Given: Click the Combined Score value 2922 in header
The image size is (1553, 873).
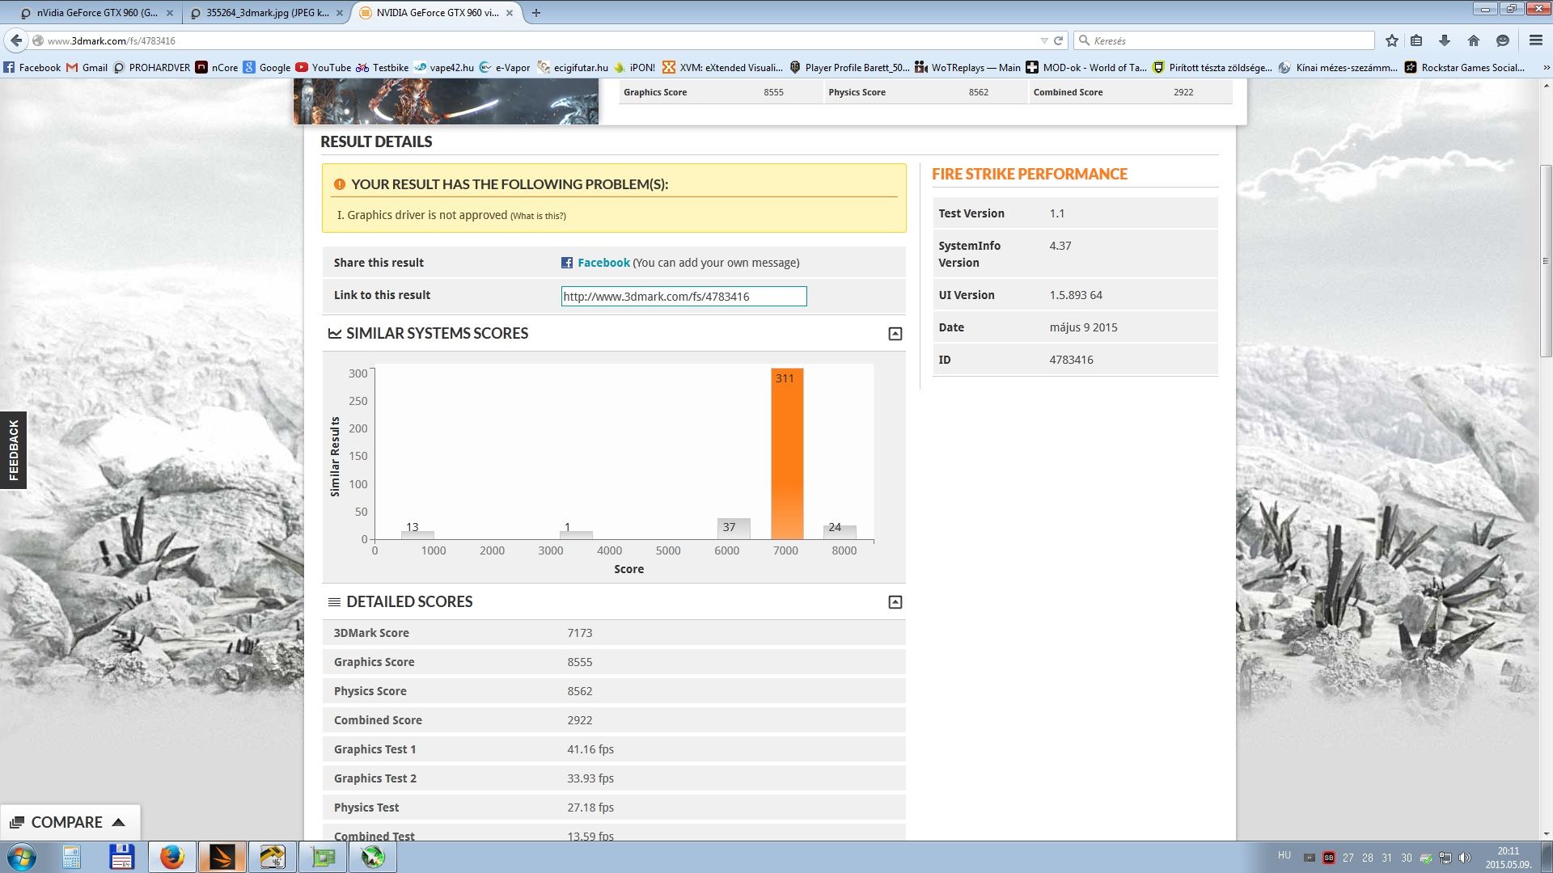Looking at the screenshot, I should pos(1183,92).
